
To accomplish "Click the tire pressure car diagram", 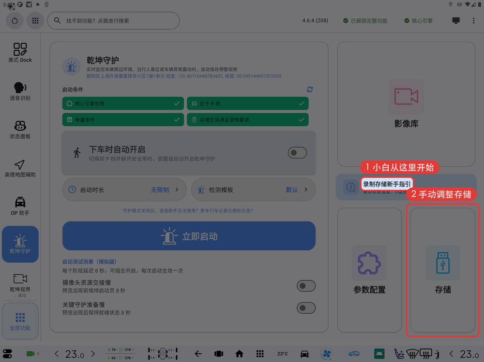I will click(x=163, y=354).
